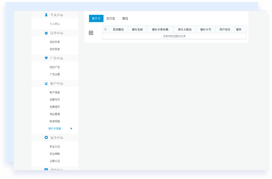Image resolution: width=272 pixels, height=179 pixels.
Task: Open 安全认证 under 安全中心
Action: pos(55,147)
